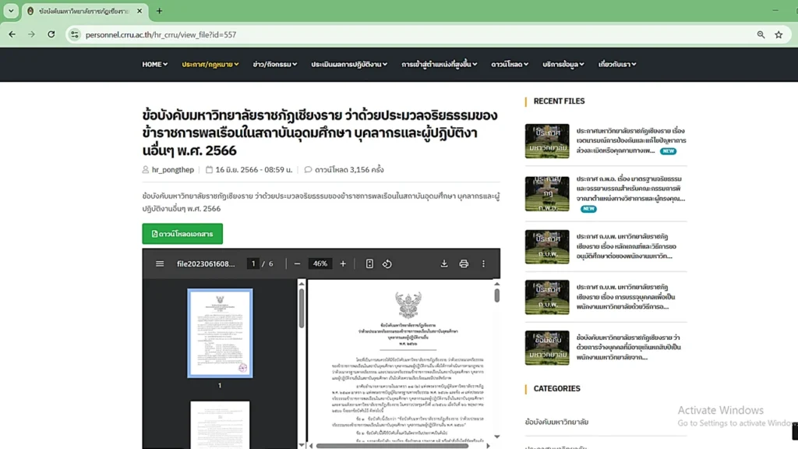Expand the ข่าว/กิจกรรม menu

pyautogui.click(x=275, y=64)
